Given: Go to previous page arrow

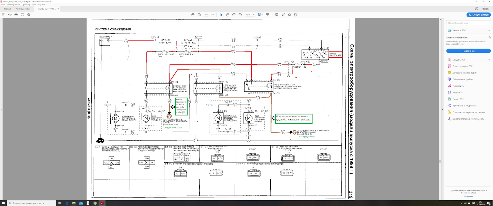Looking at the screenshot, I should click(x=193, y=15).
